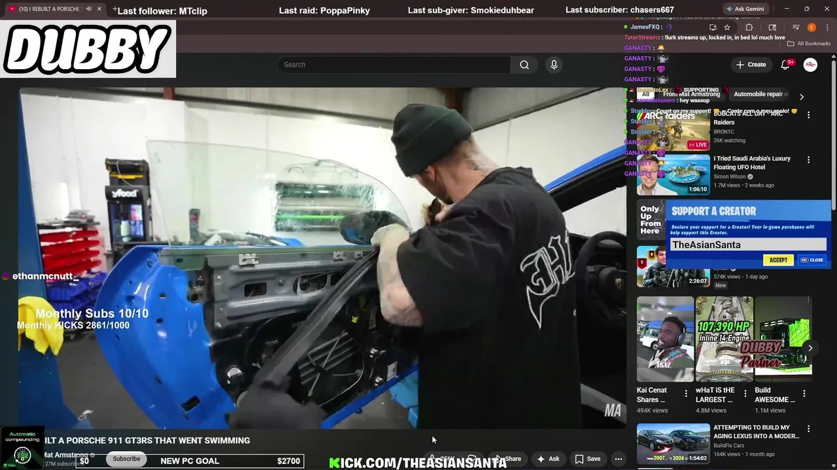Click the BRON1C channel name
This screenshot has height=470, width=837.
pyautogui.click(x=724, y=132)
